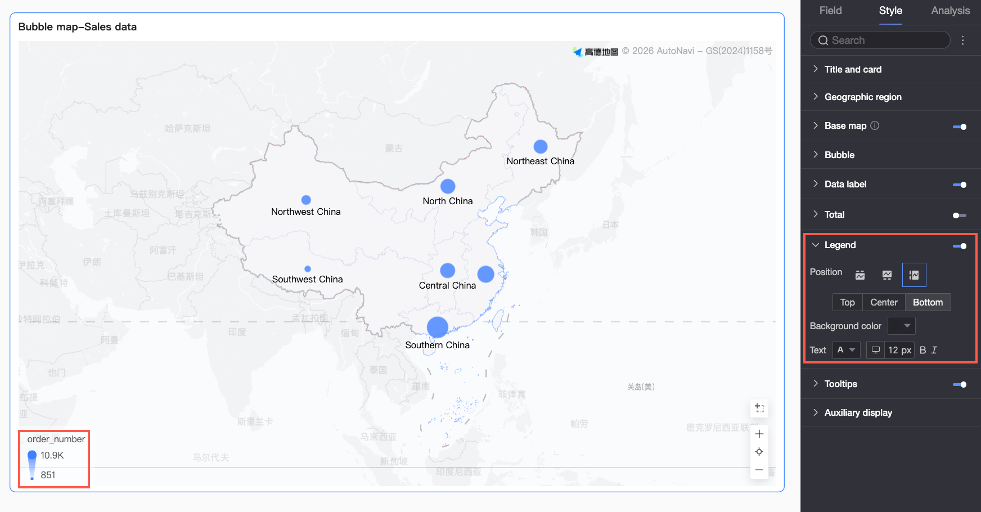Expand the Data label section
981x512 pixels.
point(816,184)
